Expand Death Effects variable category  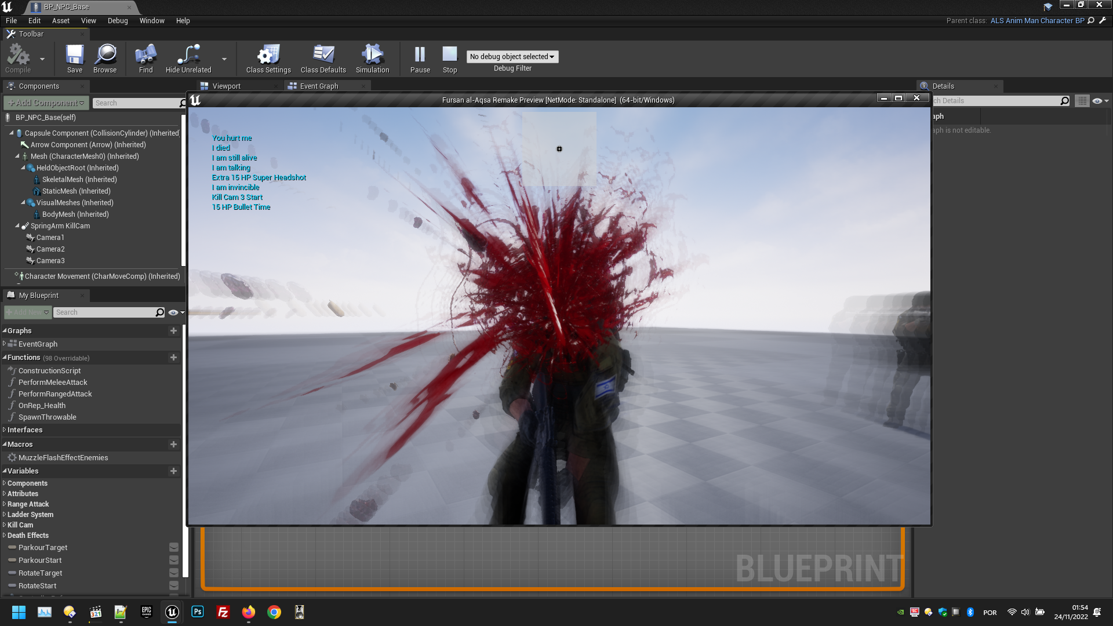click(x=5, y=535)
